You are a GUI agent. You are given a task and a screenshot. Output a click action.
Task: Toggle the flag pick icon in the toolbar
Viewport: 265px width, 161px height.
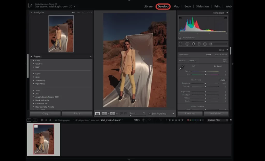coord(121,114)
